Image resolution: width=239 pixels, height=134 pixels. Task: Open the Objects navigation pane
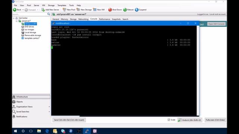point(31,102)
